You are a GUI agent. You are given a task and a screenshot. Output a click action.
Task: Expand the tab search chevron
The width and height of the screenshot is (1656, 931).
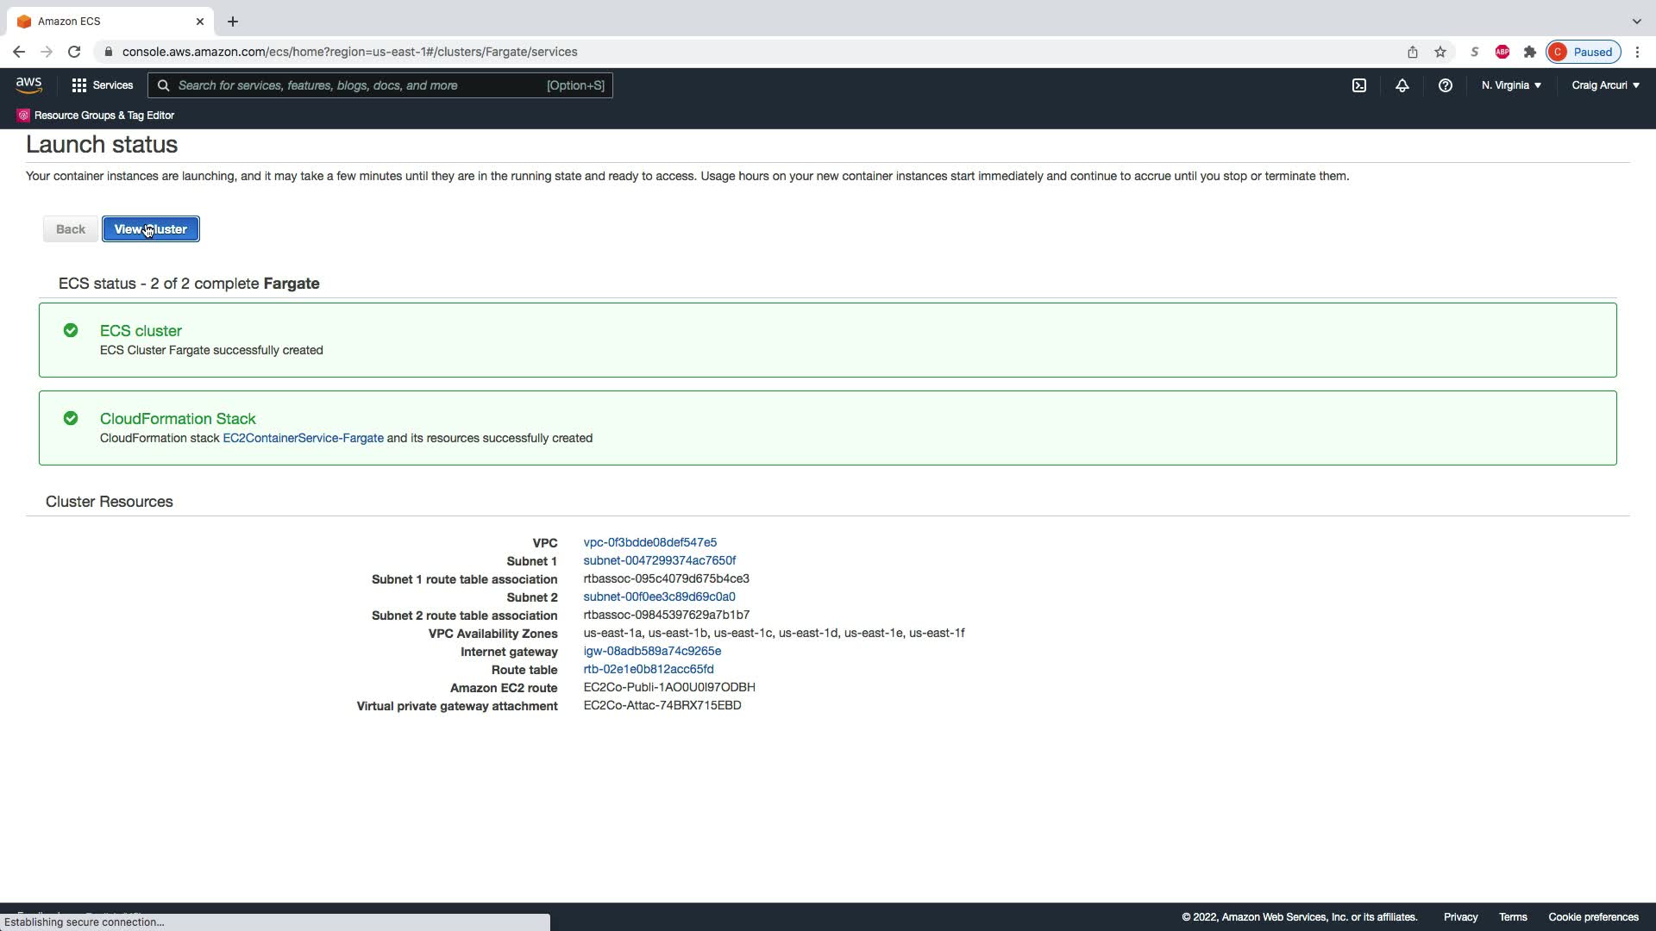(x=1636, y=21)
